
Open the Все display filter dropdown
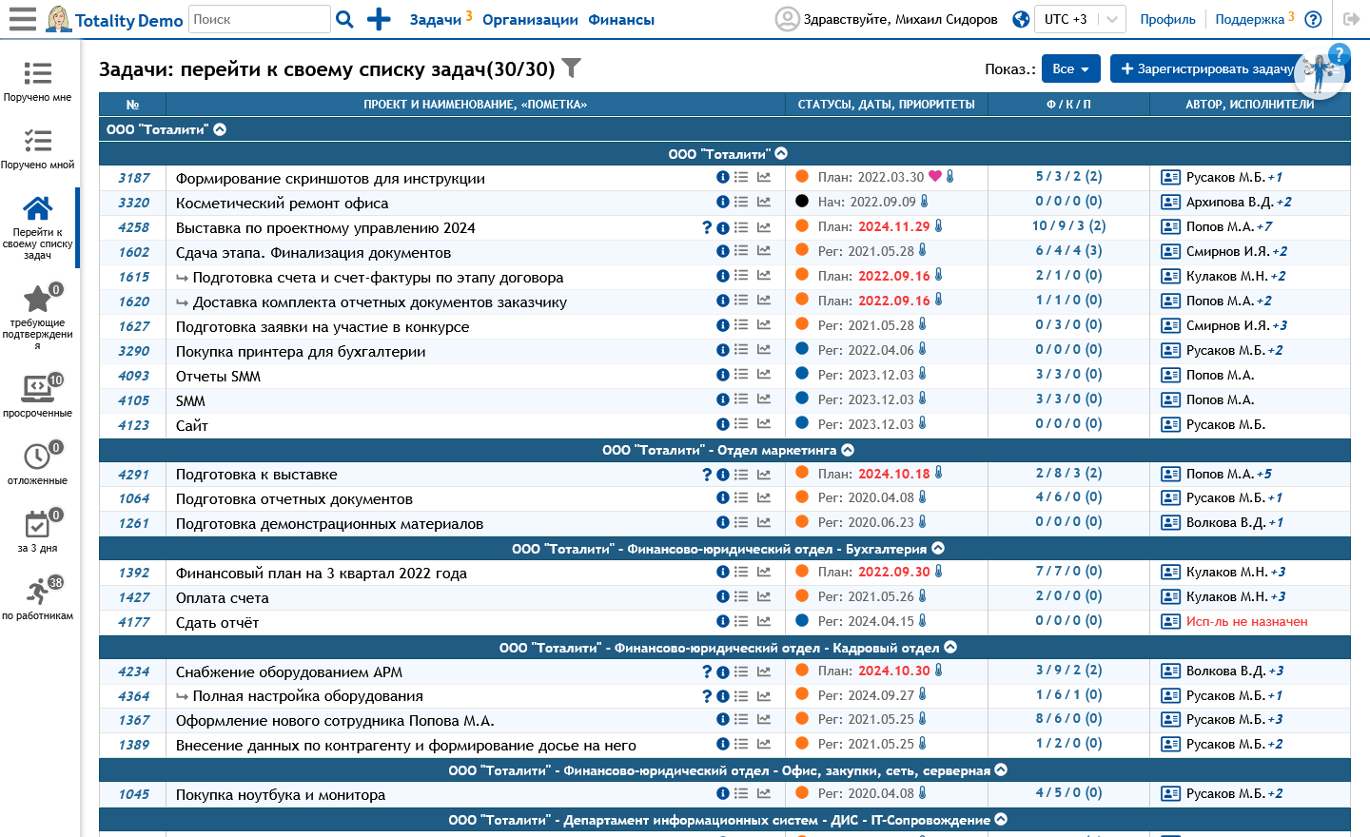tap(1070, 68)
